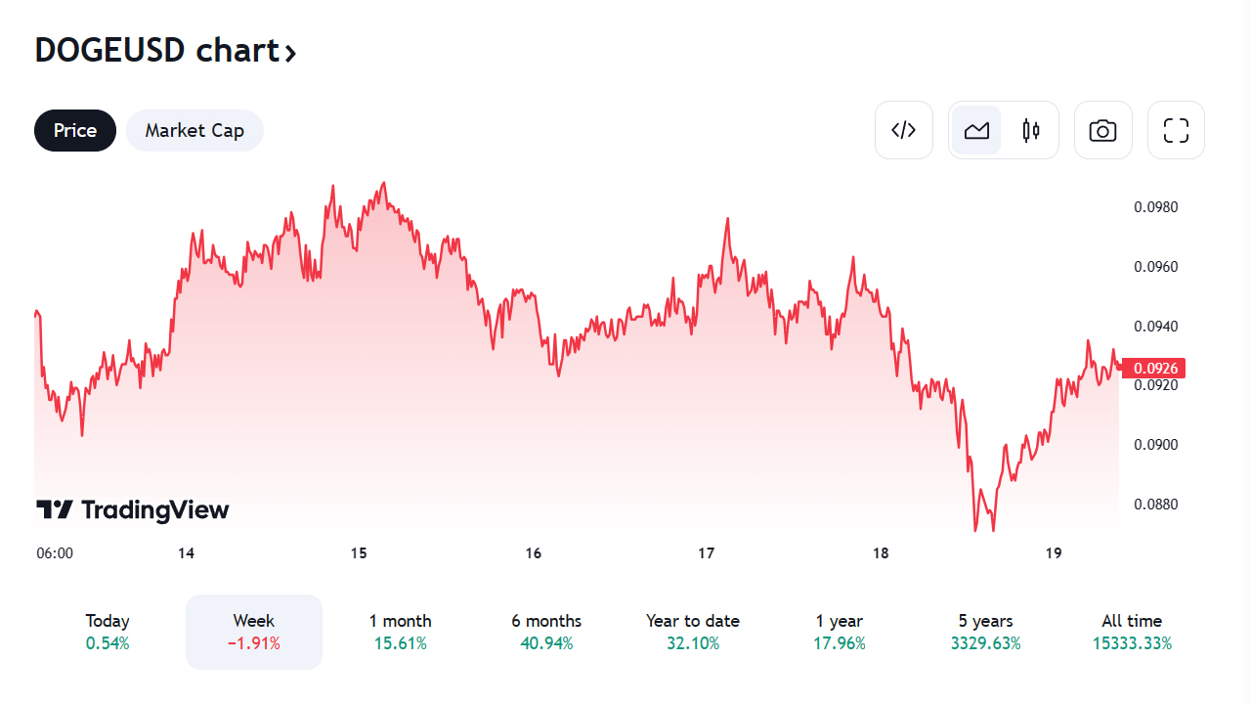Select the 5 years range
This screenshot has width=1251, height=704.
click(985, 632)
